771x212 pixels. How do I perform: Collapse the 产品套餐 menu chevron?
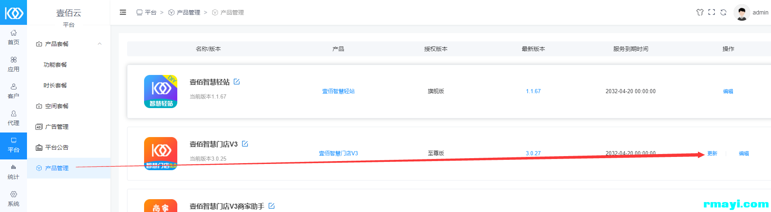100,44
